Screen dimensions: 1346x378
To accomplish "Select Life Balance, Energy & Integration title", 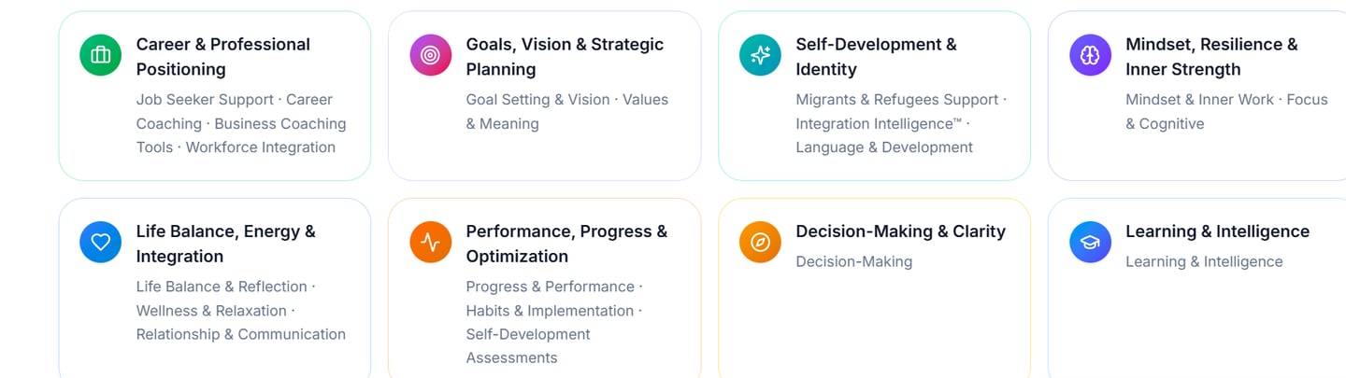I will pos(225,243).
